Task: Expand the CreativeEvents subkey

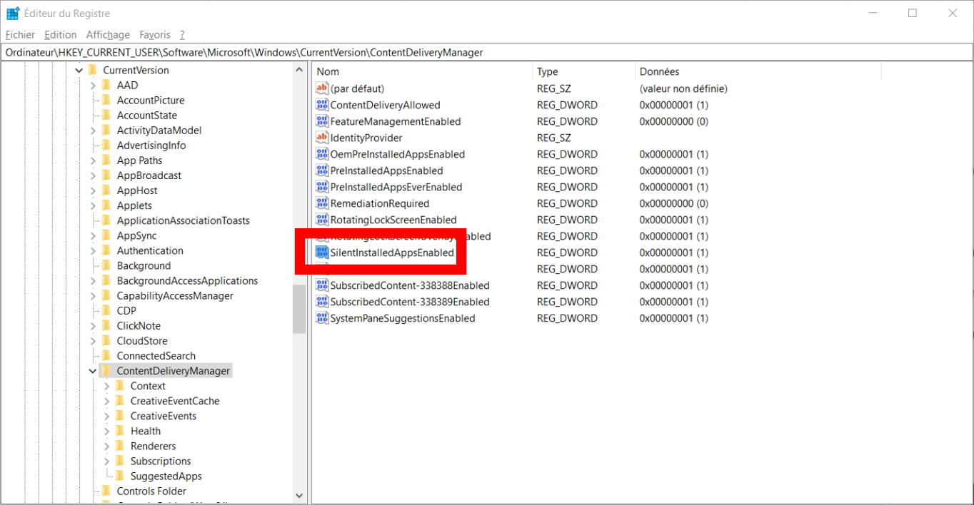Action: pos(106,416)
